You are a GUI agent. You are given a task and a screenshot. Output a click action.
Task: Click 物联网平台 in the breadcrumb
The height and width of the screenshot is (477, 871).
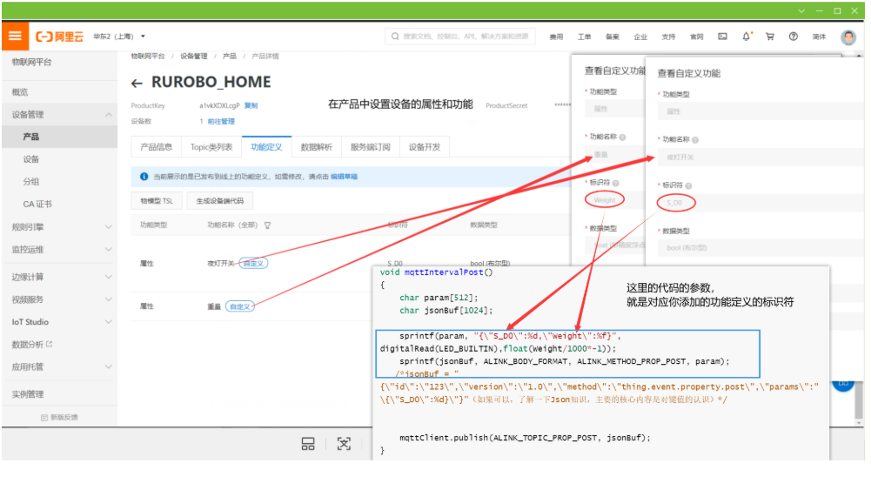[x=148, y=57]
